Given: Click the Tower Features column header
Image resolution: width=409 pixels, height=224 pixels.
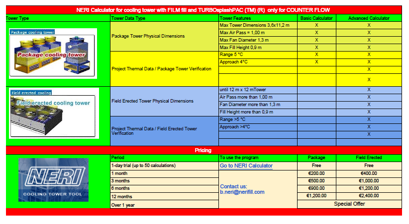Looking at the screenshot, I should pyautogui.click(x=258, y=18).
